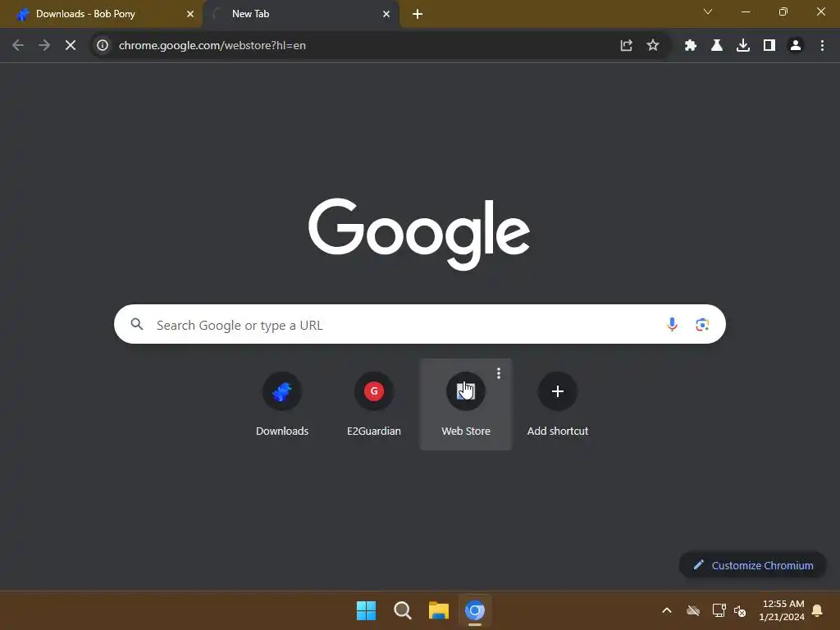Click the Google logo

(x=419, y=234)
